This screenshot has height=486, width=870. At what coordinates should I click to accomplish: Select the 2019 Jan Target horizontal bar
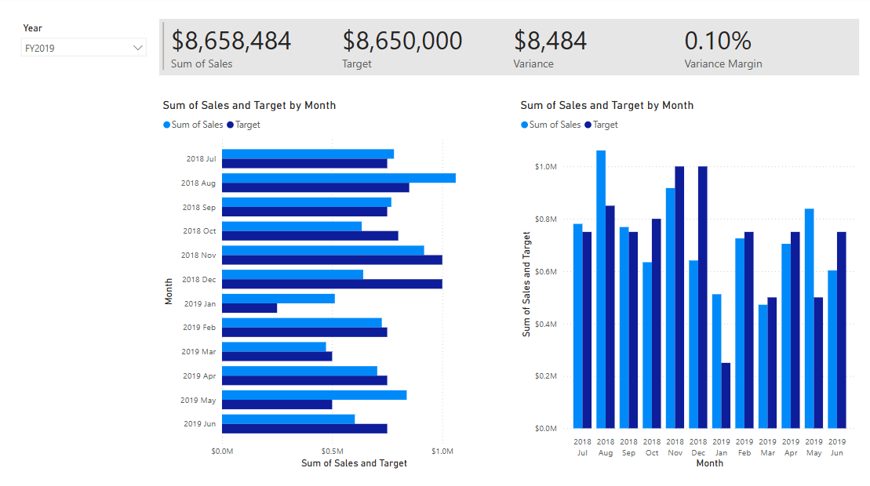[x=249, y=308]
